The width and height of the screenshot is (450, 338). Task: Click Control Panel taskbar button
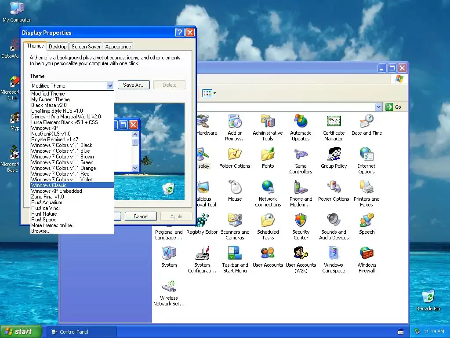tap(82, 332)
